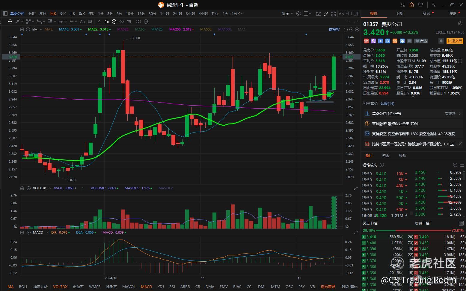Click the MA10 blue indicator label
The width and height of the screenshot is (466, 291).
click(70, 29)
